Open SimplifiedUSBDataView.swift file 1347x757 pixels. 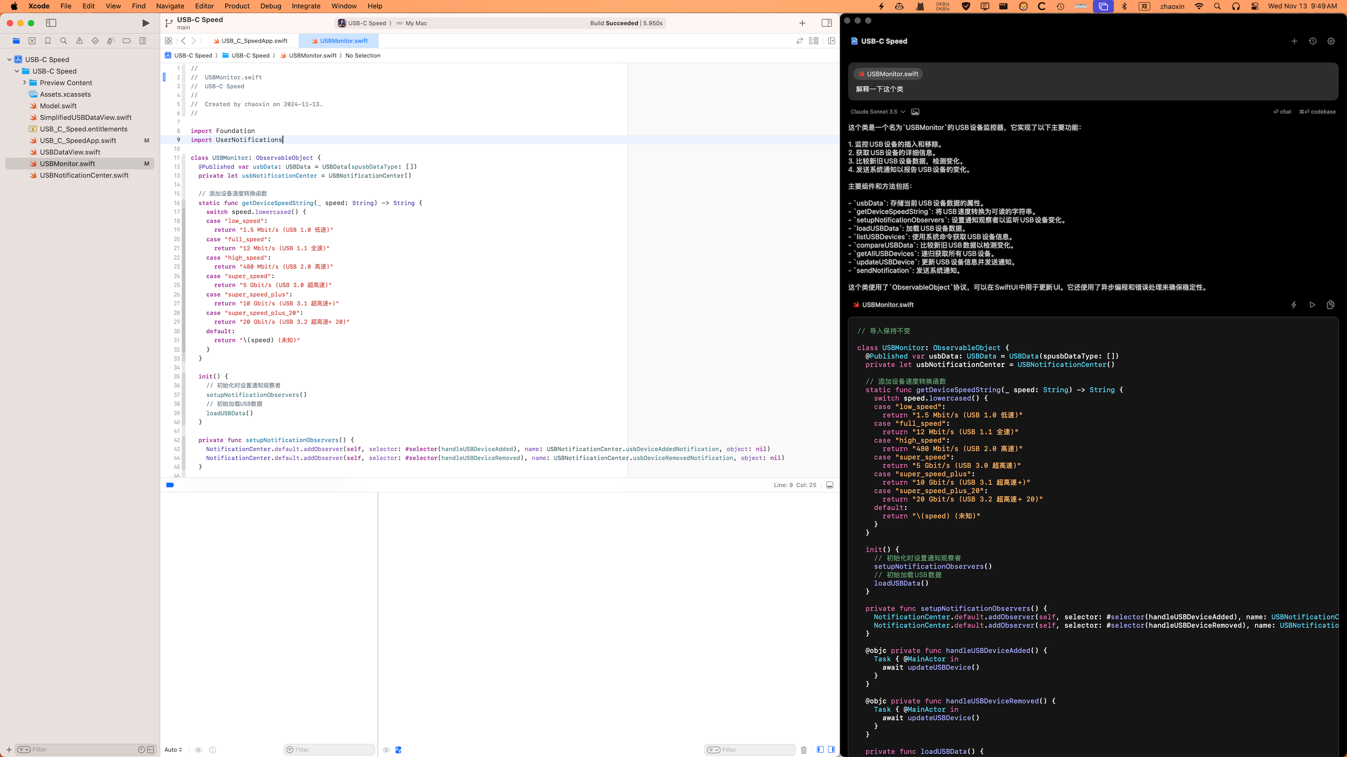(86, 117)
